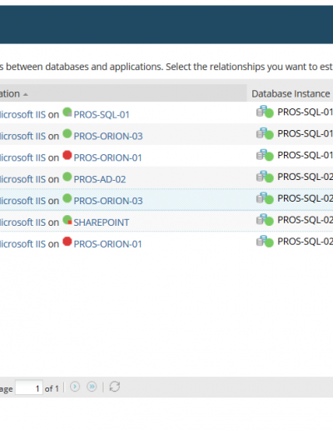Click database icon in first PROS-SQL-01 row
Image resolution: width=333 pixels, height=430 pixels.
[x=265, y=112]
